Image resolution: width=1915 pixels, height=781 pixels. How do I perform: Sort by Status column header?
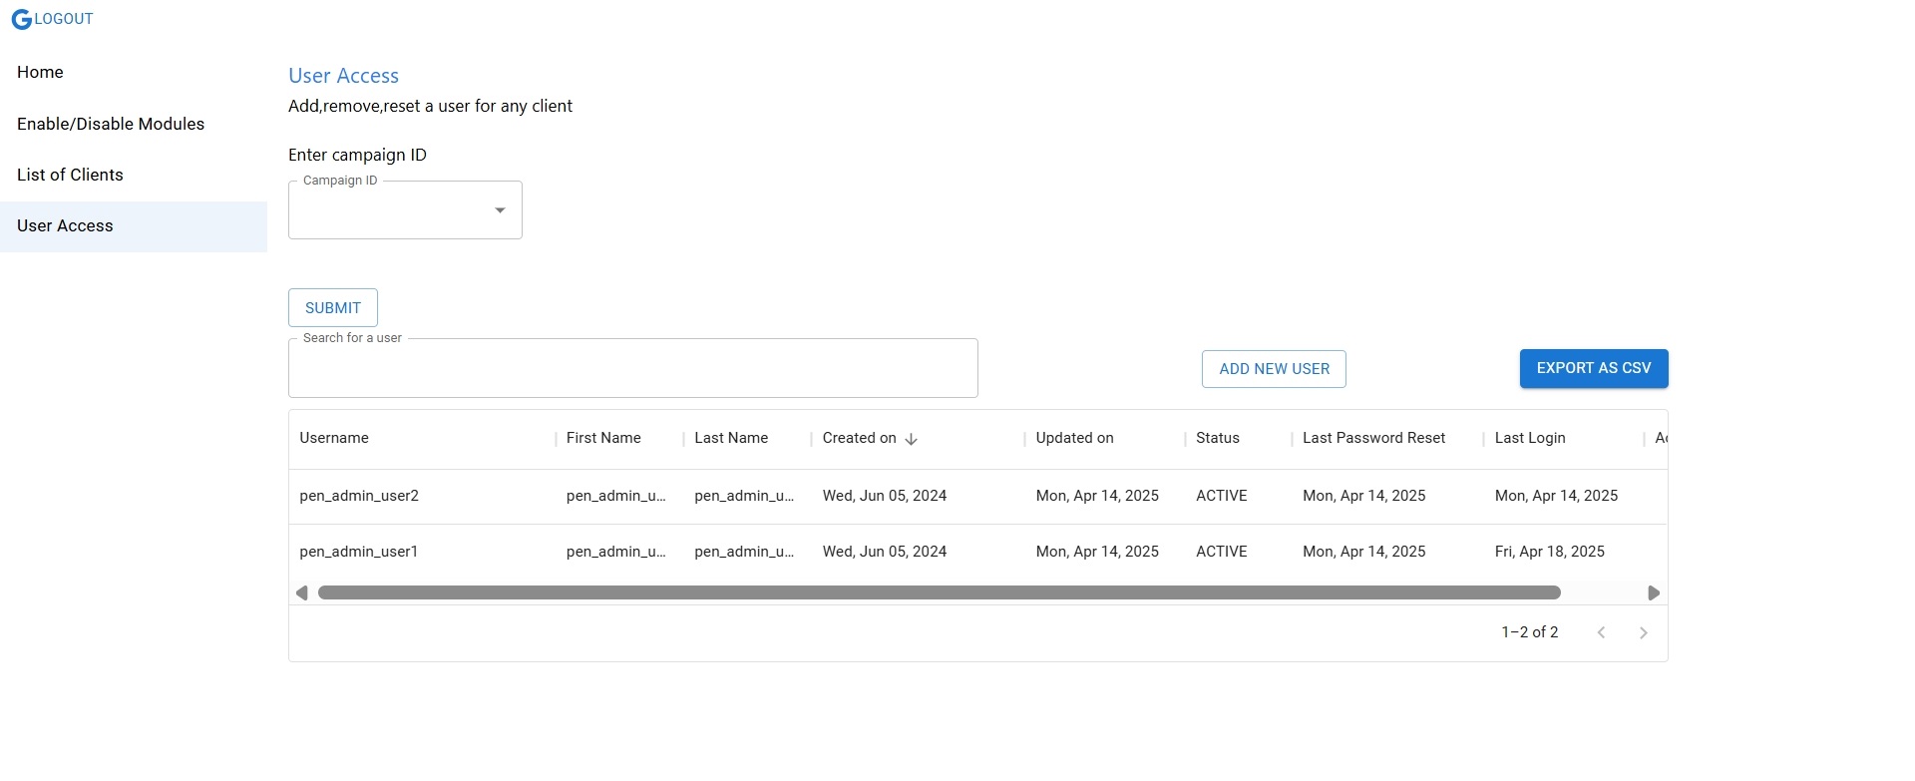tap(1217, 438)
